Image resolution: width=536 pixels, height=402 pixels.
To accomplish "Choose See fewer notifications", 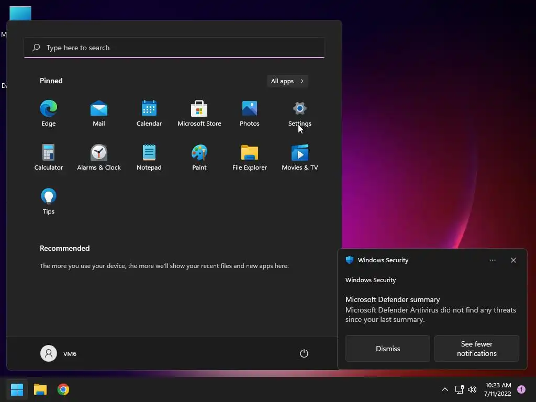I will pos(476,348).
